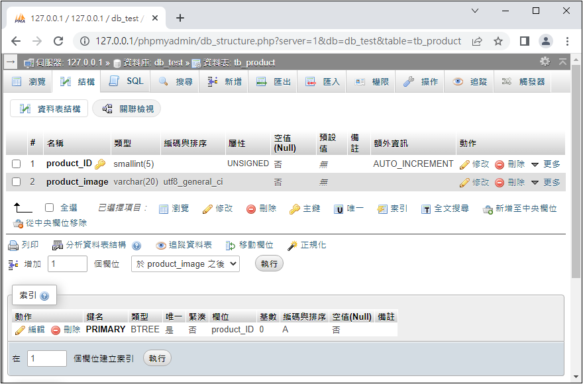Click the red delete icon for product_image
Screen dimensions: 583x384
(500, 183)
